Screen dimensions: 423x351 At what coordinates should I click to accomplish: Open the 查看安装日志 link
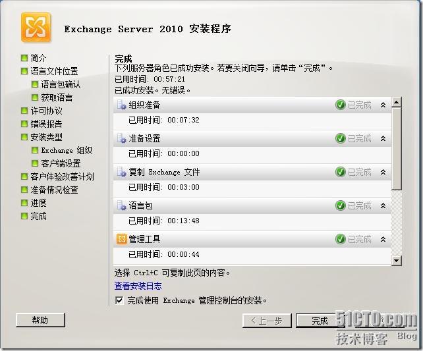click(138, 286)
